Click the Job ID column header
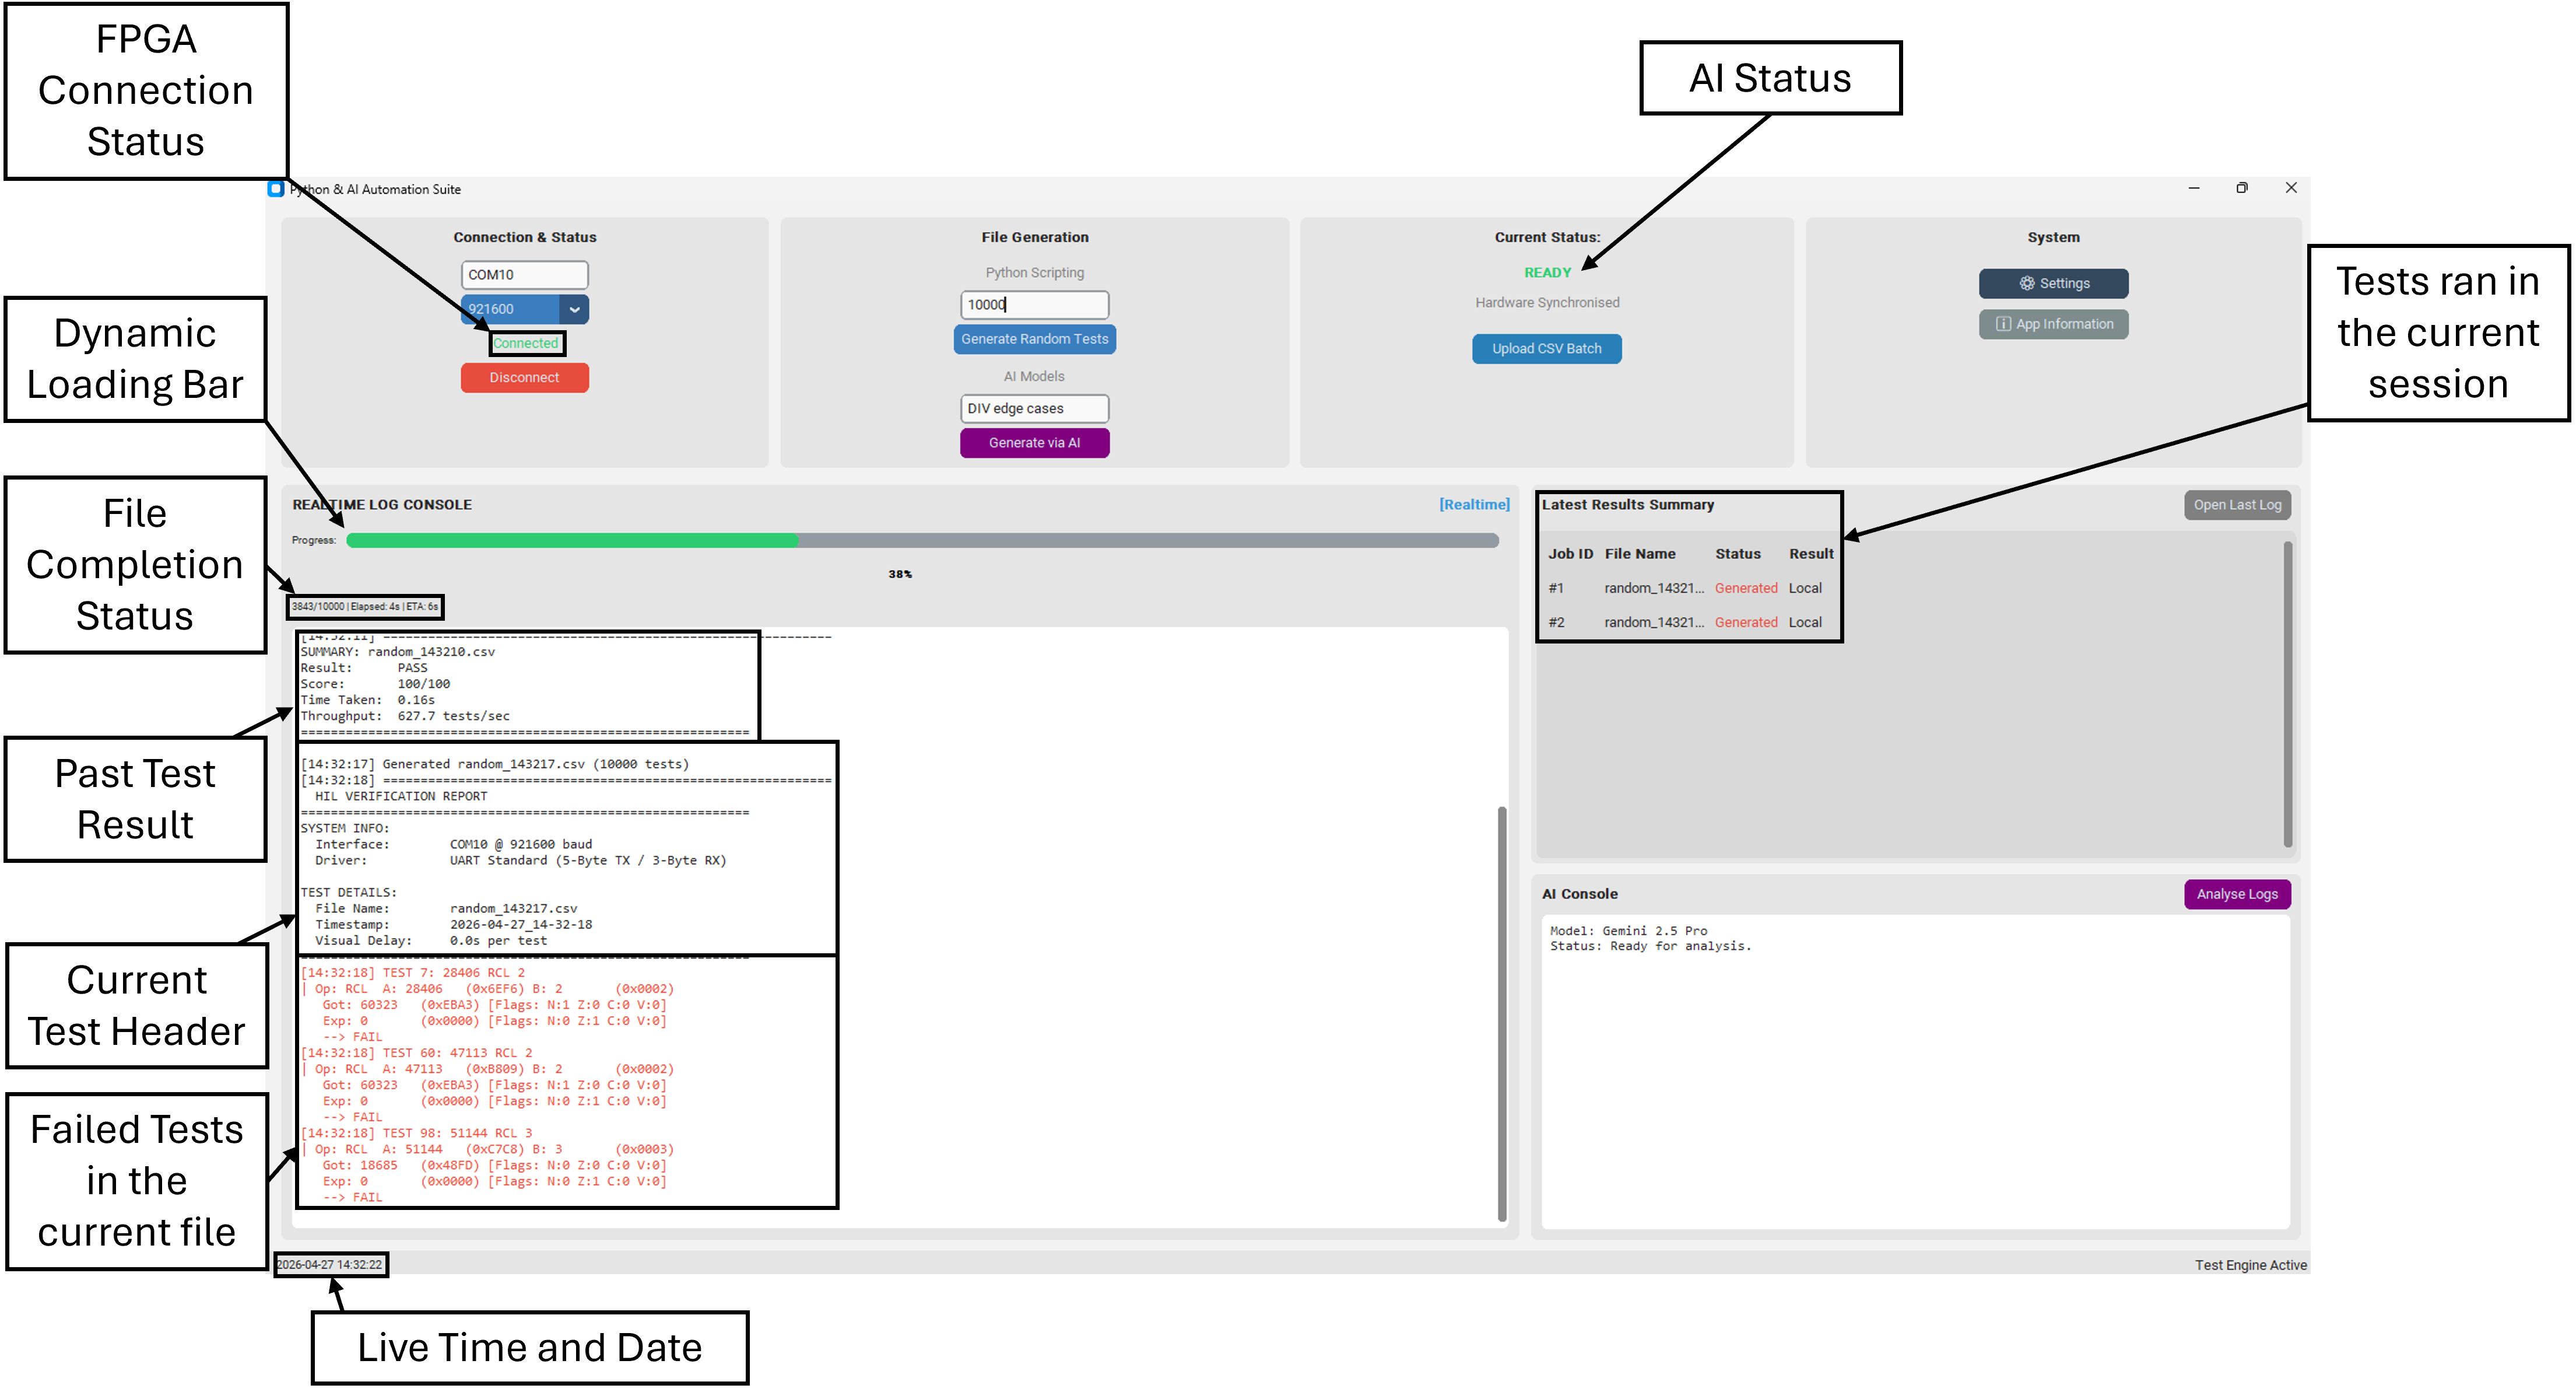This screenshot has height=1399, width=2576. coord(1570,554)
